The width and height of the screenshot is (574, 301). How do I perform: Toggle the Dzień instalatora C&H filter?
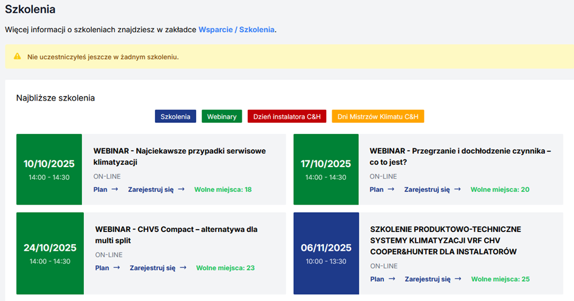(287, 116)
